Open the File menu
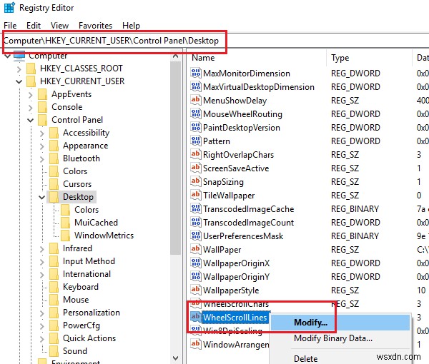The height and width of the screenshot is (364, 429). [x=10, y=26]
